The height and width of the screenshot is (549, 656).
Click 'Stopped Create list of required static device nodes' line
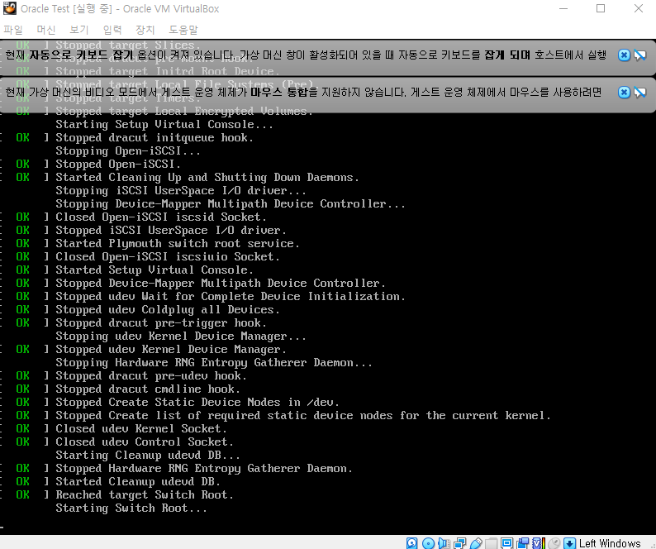pos(303,415)
